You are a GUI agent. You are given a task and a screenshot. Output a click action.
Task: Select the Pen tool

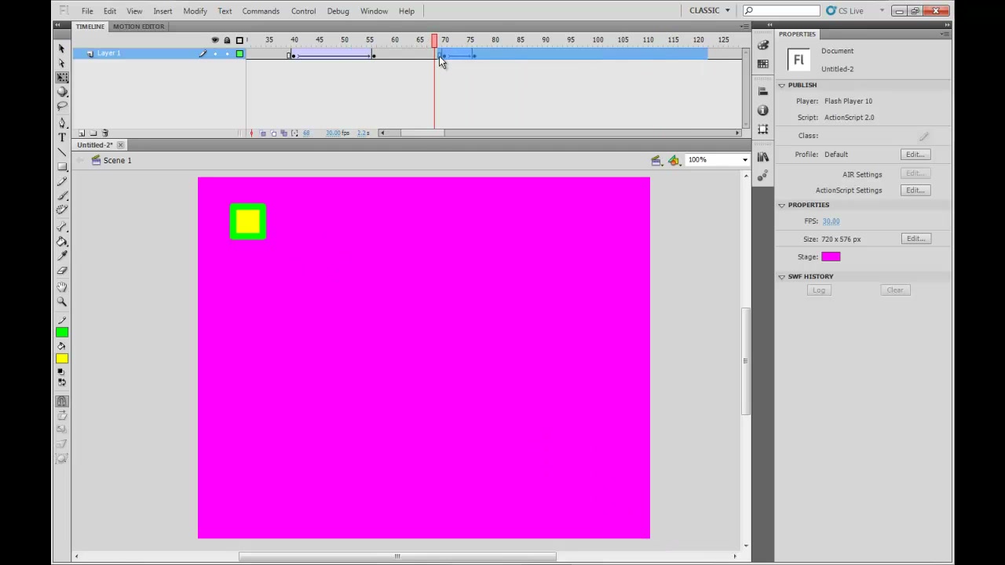point(62,123)
